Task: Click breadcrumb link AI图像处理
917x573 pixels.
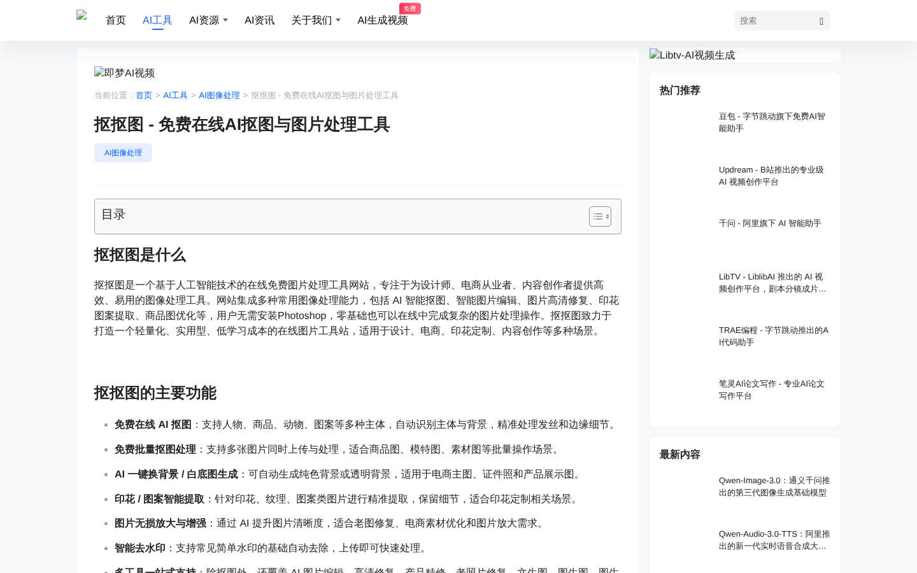Action: (x=219, y=95)
